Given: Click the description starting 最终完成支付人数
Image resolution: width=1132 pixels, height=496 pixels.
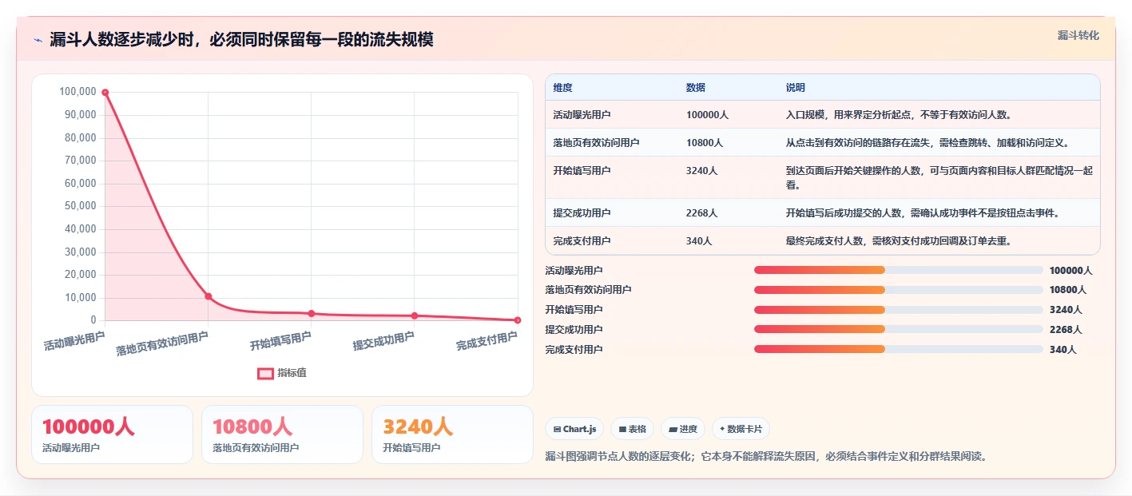Looking at the screenshot, I should coord(900,240).
